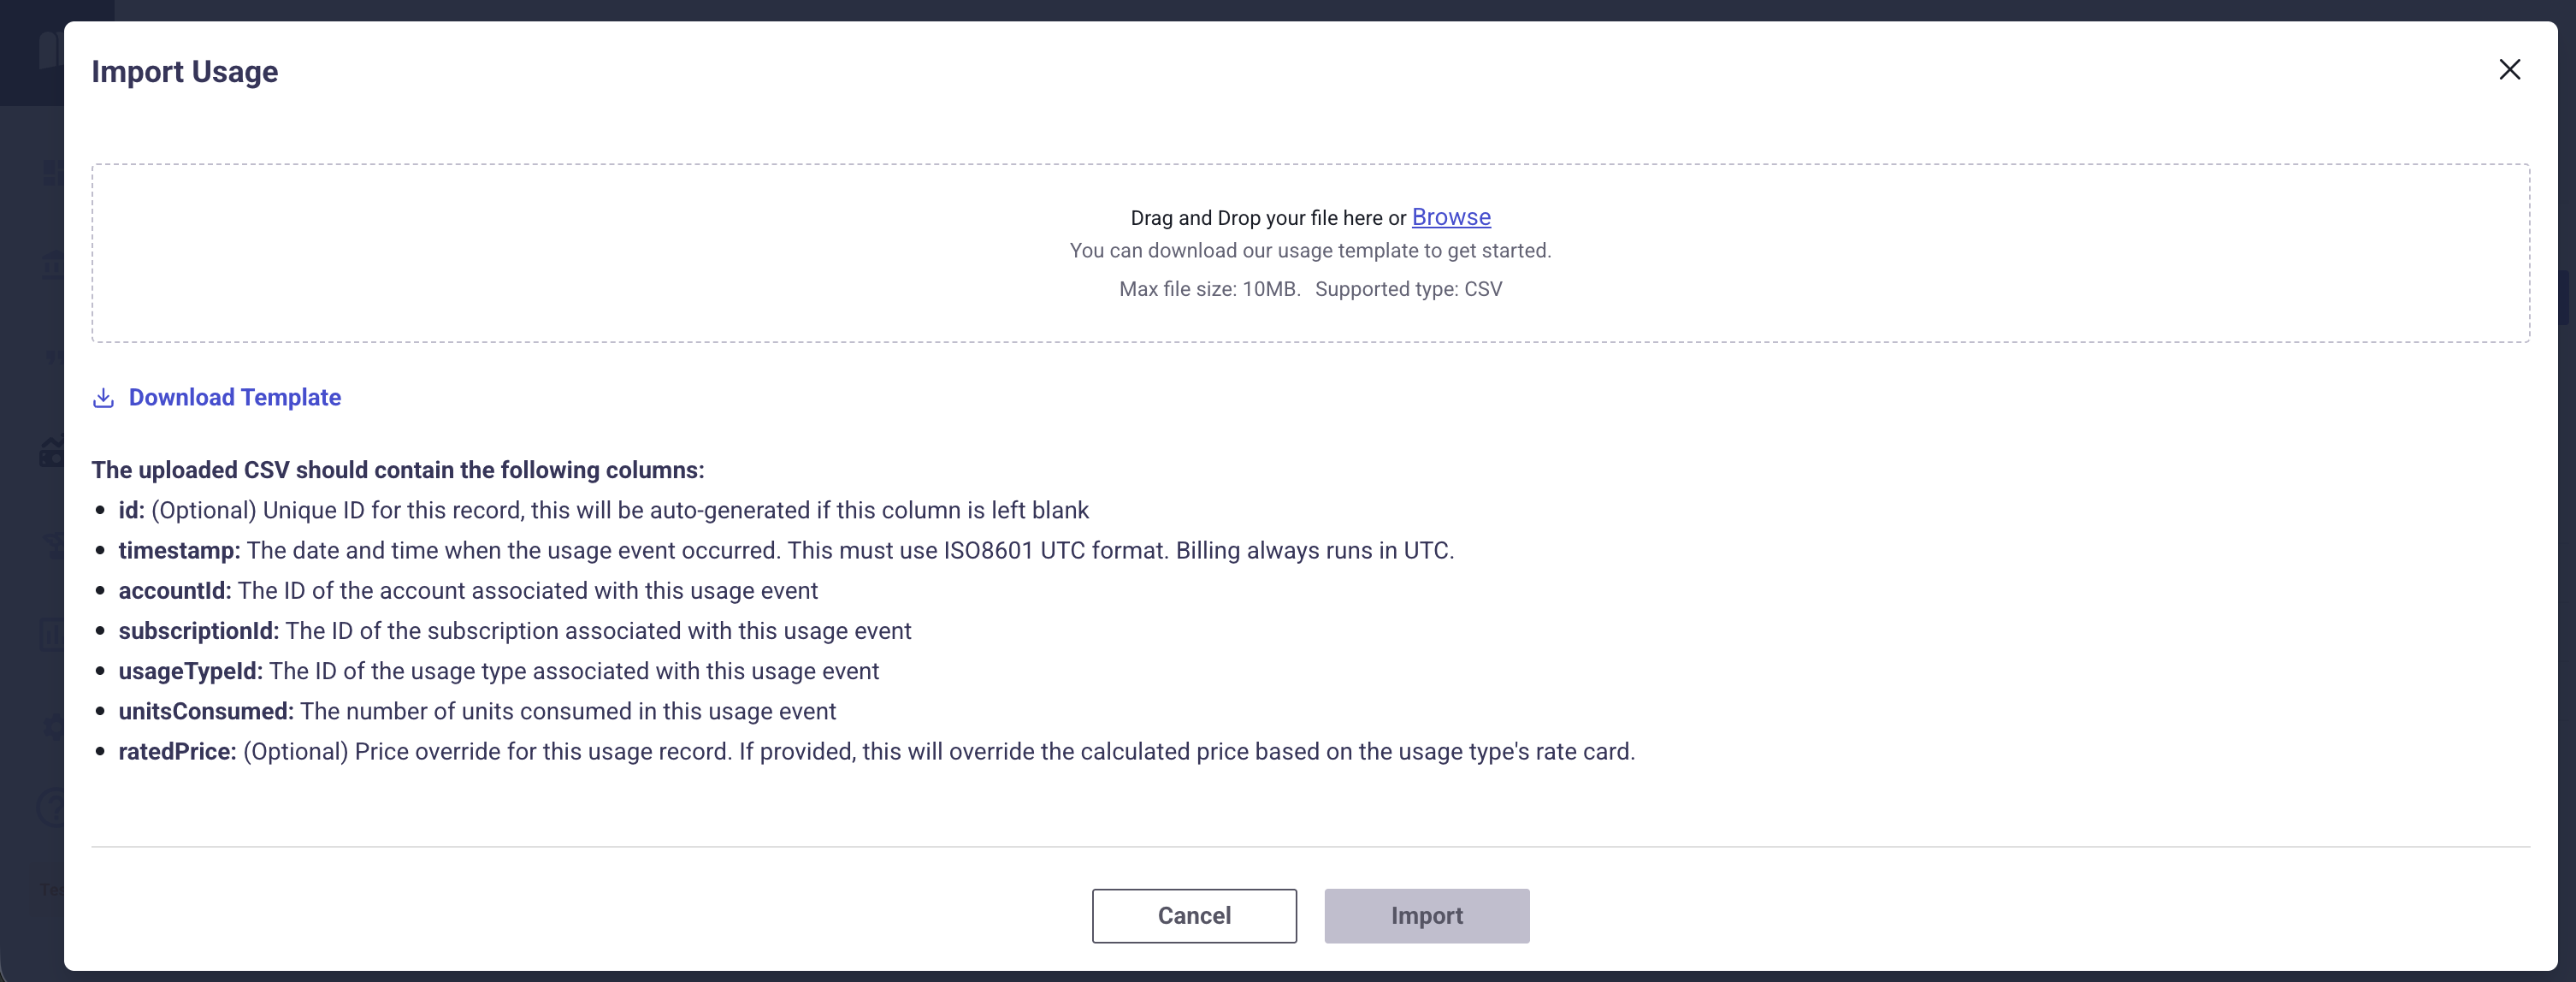Select the 'subscriptionId:' column label

click(198, 631)
